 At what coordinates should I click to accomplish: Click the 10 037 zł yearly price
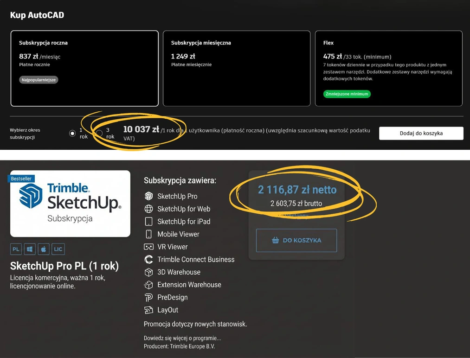[141, 129]
